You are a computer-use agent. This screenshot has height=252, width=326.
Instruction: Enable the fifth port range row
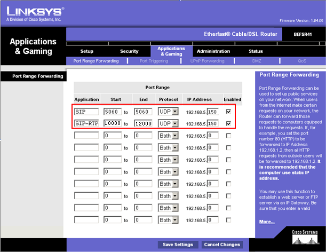tap(228, 160)
